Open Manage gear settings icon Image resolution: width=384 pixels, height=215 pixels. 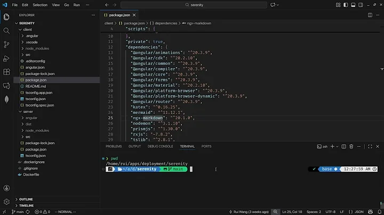coord(6,202)
